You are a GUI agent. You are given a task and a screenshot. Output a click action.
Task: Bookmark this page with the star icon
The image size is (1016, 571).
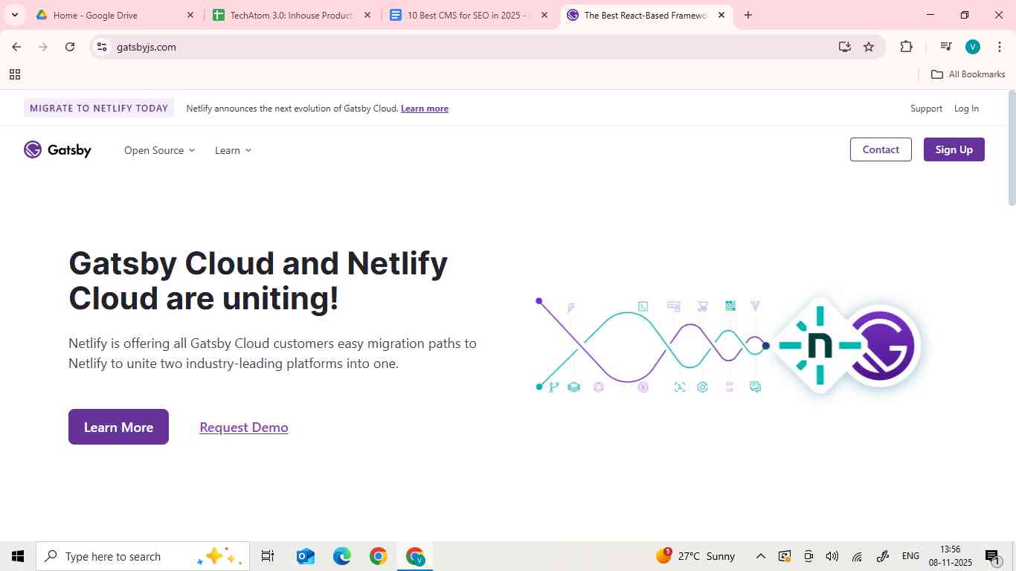tap(868, 47)
